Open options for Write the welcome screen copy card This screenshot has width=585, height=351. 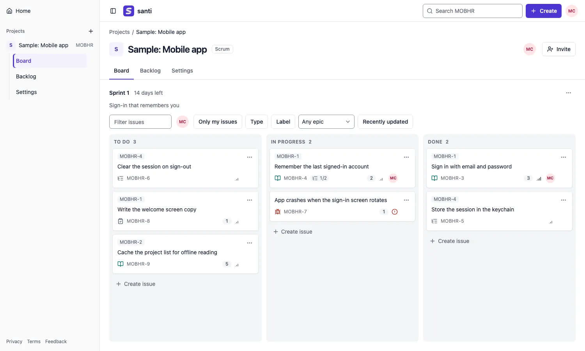(x=250, y=200)
